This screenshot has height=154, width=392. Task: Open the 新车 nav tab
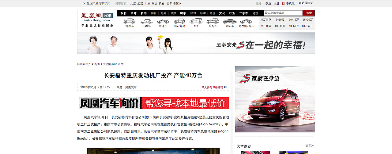(x=144, y=13)
